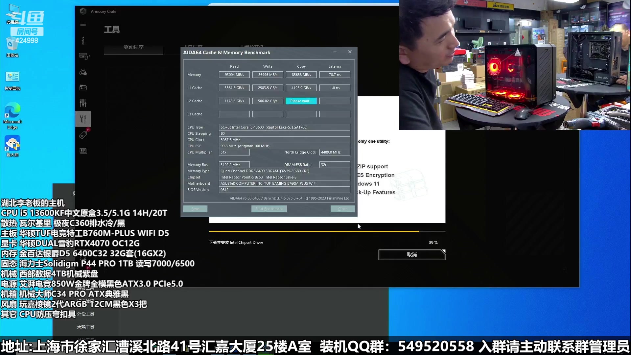Open the Armoury Crate hamburger menu

(83, 24)
